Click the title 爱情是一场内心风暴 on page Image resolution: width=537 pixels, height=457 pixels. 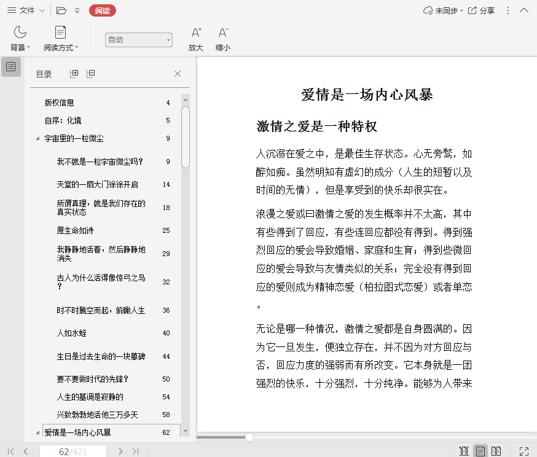pos(367,95)
